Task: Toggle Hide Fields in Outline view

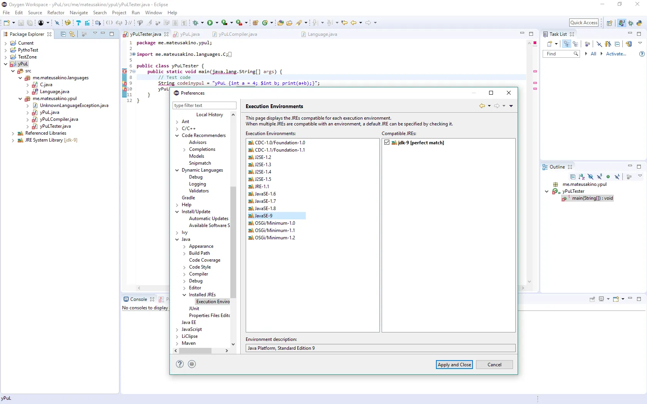Action: (590, 177)
